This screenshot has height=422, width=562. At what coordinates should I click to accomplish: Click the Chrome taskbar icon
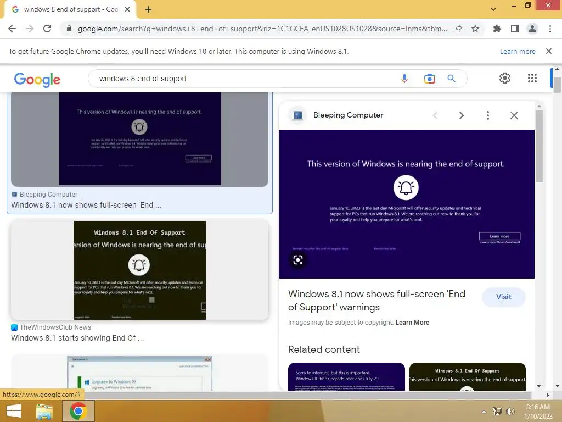point(78,411)
